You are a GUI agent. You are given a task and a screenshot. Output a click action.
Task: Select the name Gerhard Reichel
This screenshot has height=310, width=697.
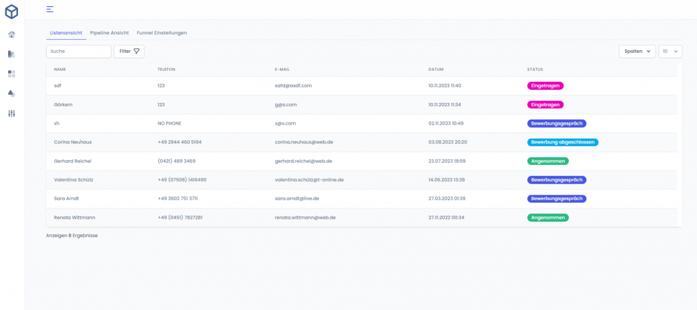(x=73, y=161)
